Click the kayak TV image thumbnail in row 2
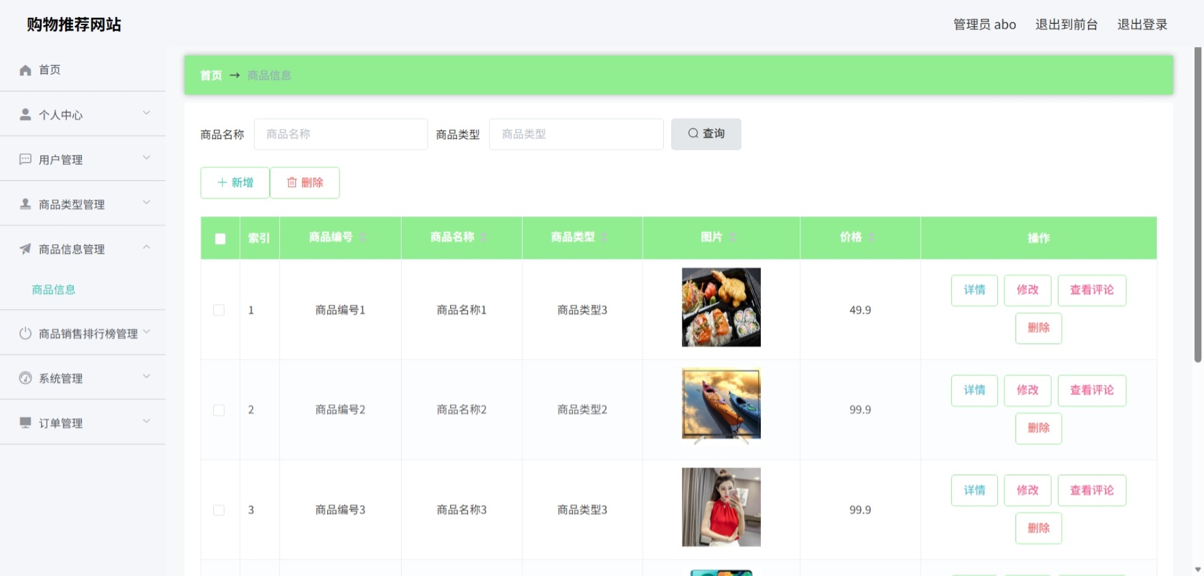Screen dimensions: 1204x576 point(721,407)
